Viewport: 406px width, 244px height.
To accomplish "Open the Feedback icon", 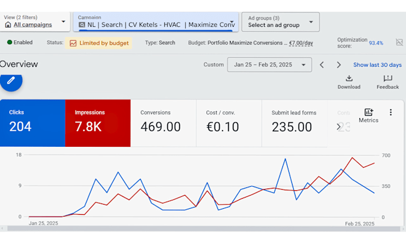I will pyautogui.click(x=387, y=78).
